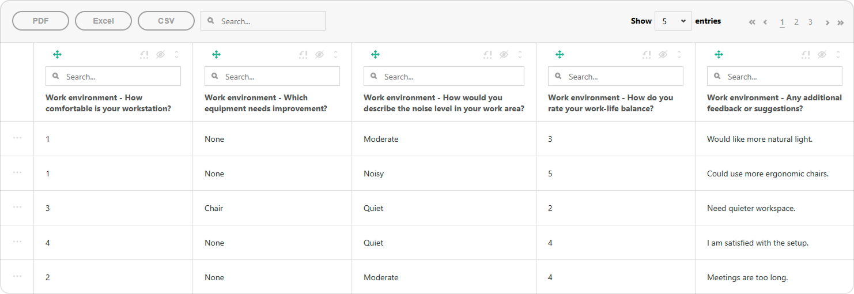Hide the noise level column with the eye icon
This screenshot has width=854, height=294.
pos(504,55)
